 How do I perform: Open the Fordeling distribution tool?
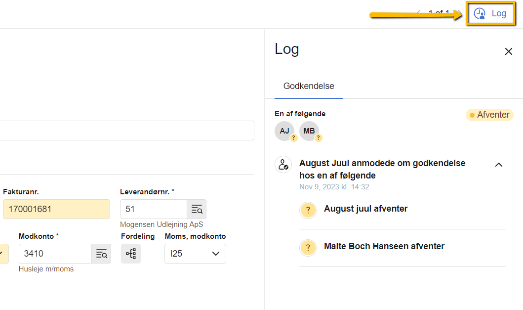[130, 253]
